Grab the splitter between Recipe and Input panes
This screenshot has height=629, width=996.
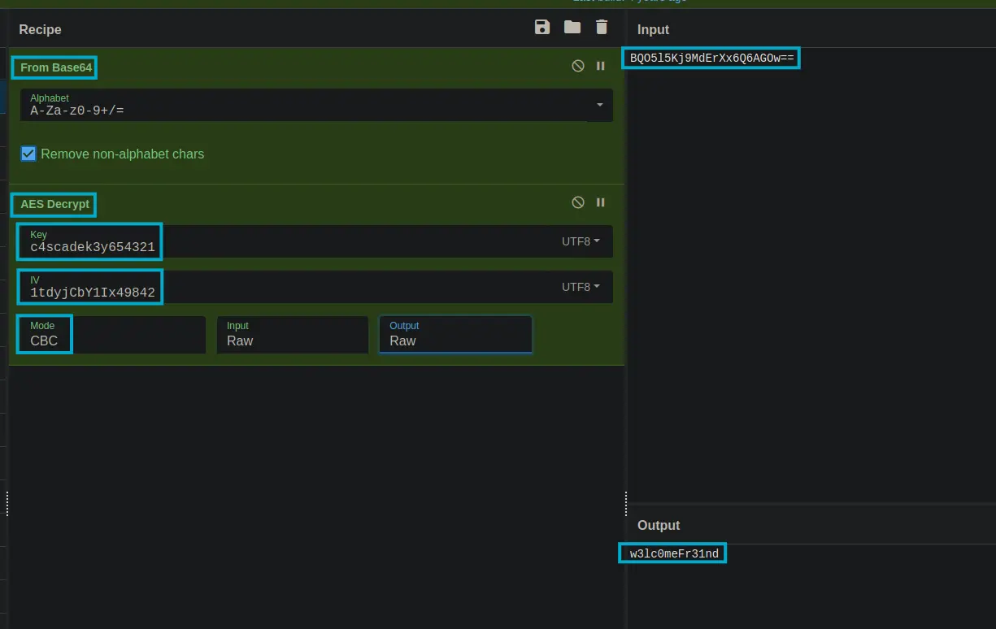tap(626, 504)
